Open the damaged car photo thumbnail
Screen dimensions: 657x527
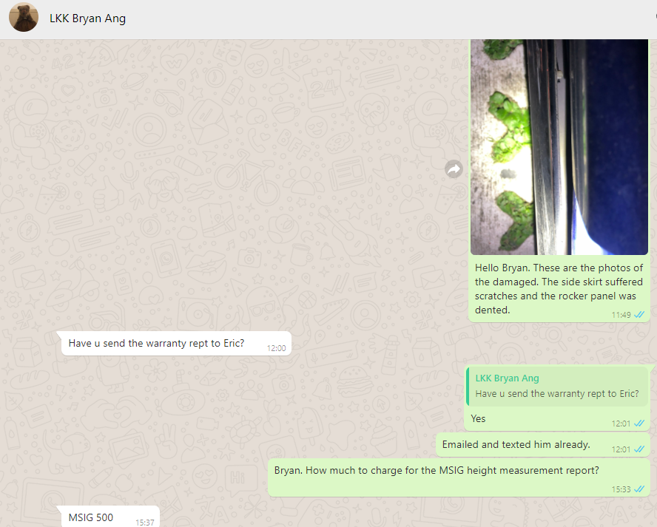coord(559,146)
